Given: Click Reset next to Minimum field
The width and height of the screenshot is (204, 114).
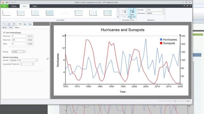Looking at the screenshot, I should point(30,36).
